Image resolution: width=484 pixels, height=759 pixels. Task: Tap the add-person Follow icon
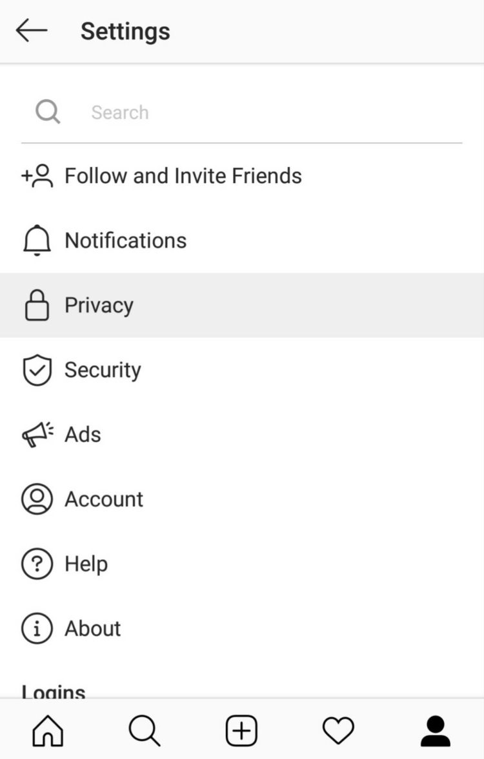click(37, 176)
